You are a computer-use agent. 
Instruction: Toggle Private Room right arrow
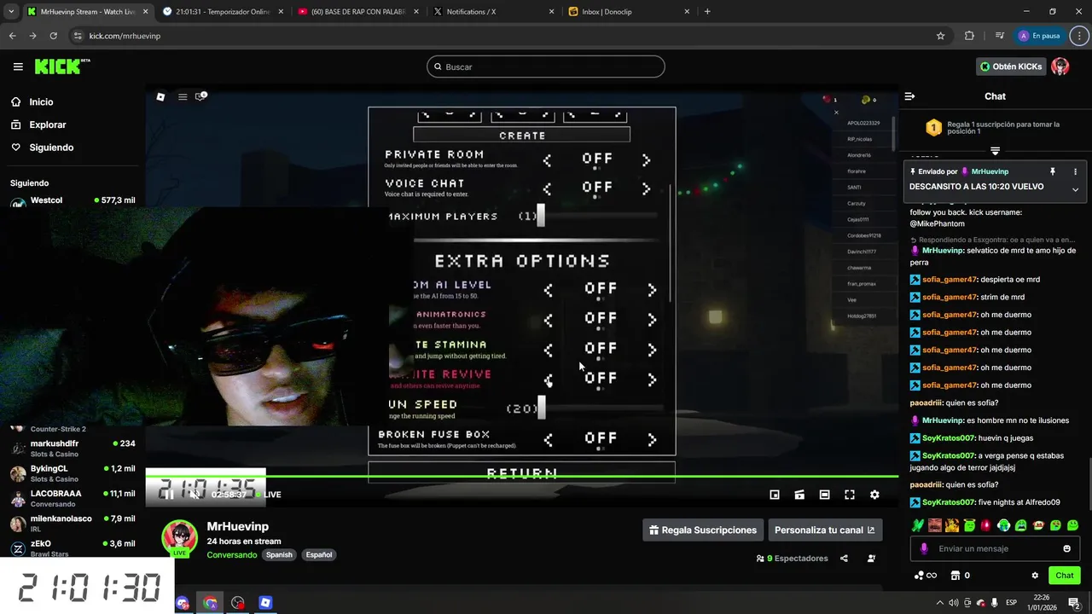point(647,159)
